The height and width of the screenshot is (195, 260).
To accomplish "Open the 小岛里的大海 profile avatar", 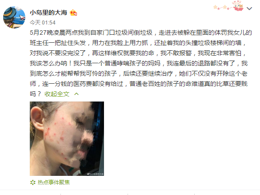I will click(x=14, y=17).
